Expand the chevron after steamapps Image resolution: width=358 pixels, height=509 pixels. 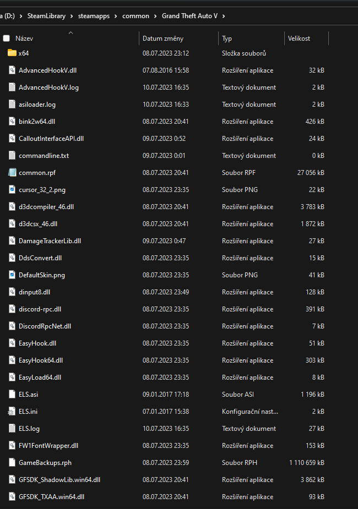point(116,16)
